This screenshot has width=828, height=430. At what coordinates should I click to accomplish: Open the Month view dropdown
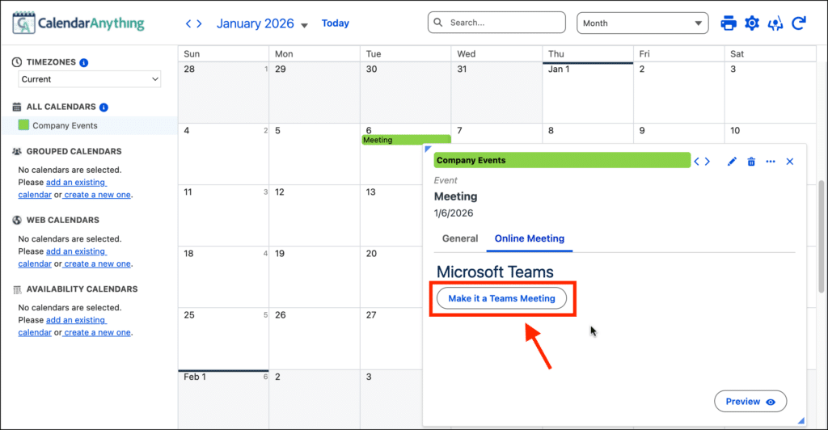tap(642, 23)
